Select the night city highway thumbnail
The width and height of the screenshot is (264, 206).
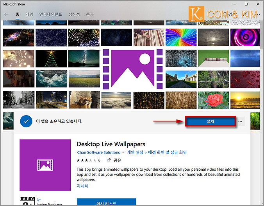pyautogui.click(x=51, y=99)
